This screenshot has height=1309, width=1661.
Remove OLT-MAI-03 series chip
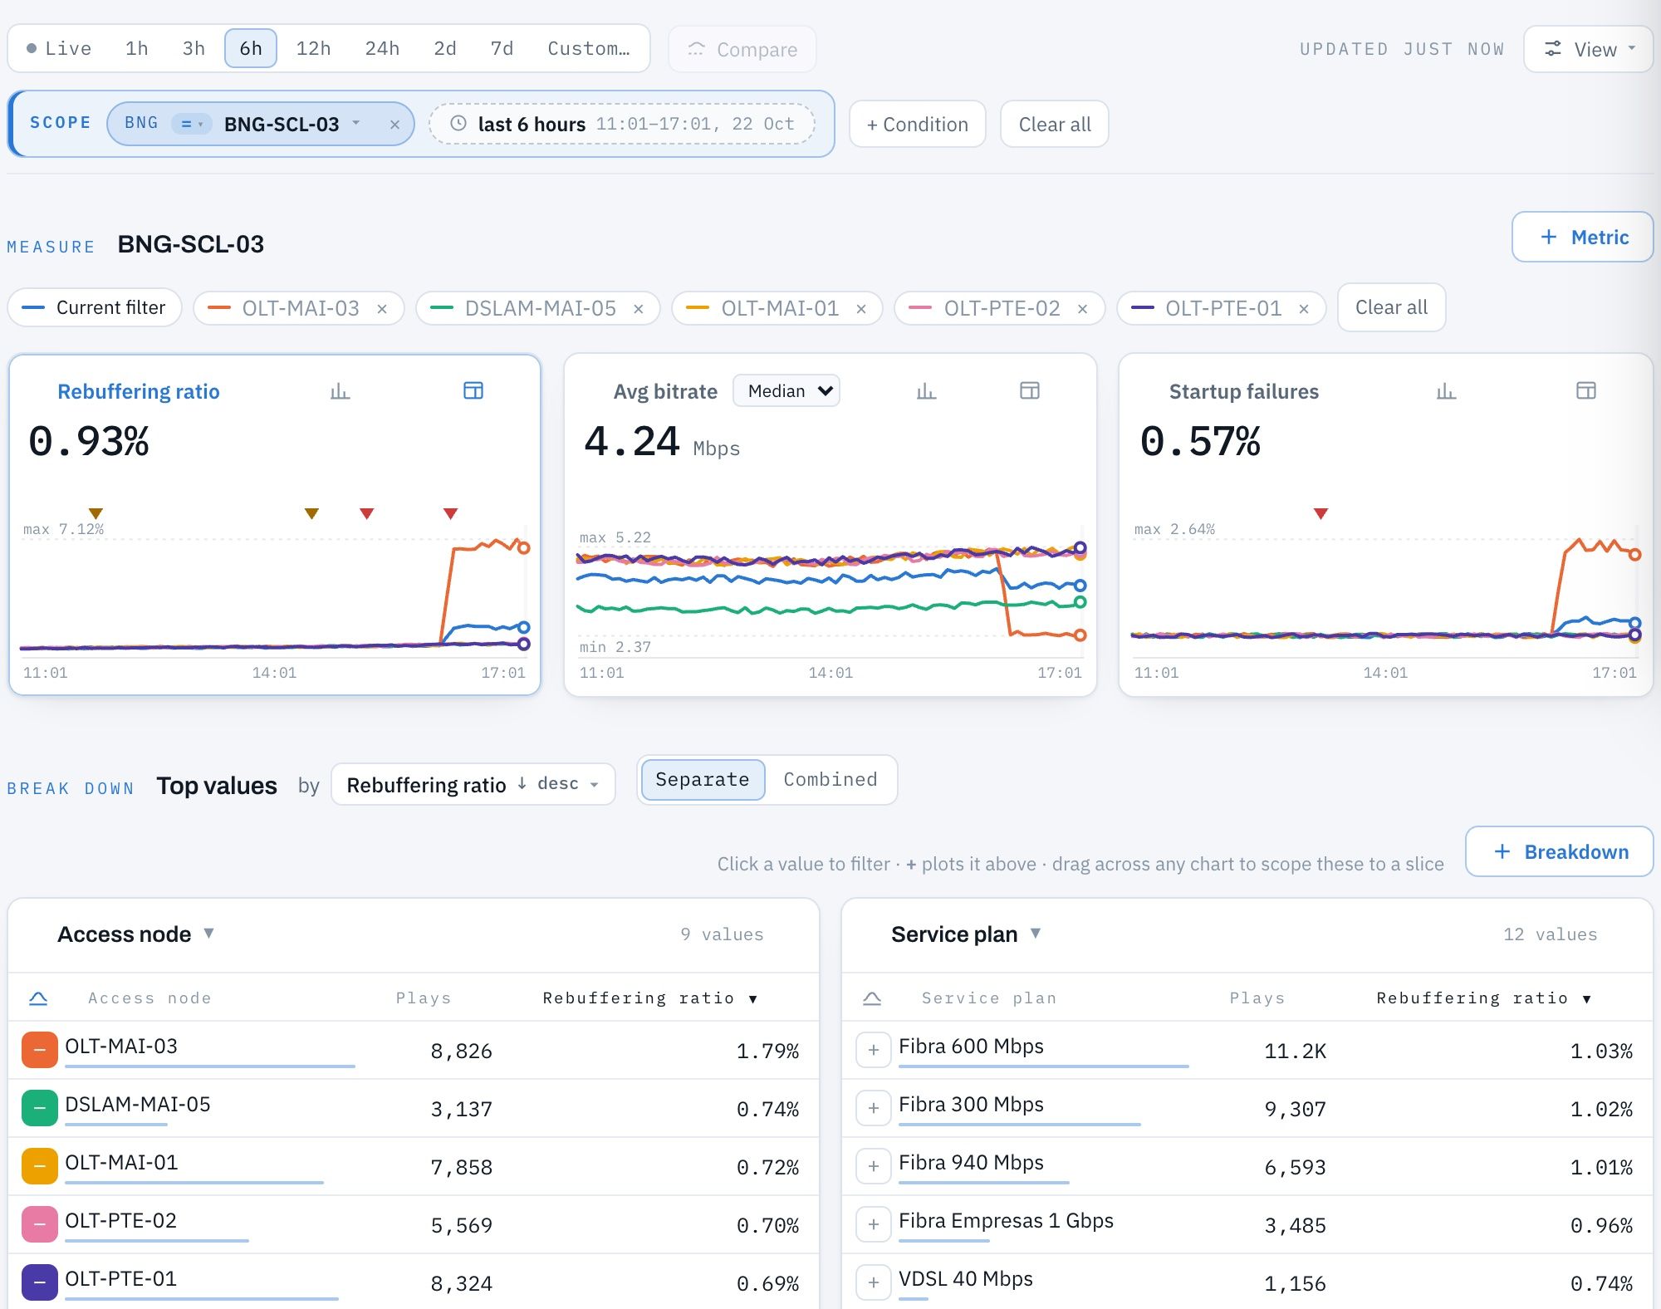382,309
